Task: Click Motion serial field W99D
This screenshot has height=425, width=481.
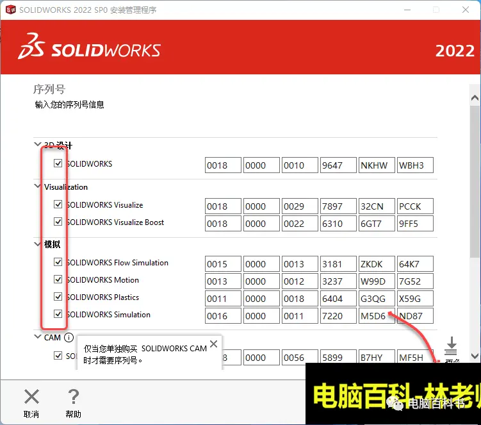Action: (377, 281)
